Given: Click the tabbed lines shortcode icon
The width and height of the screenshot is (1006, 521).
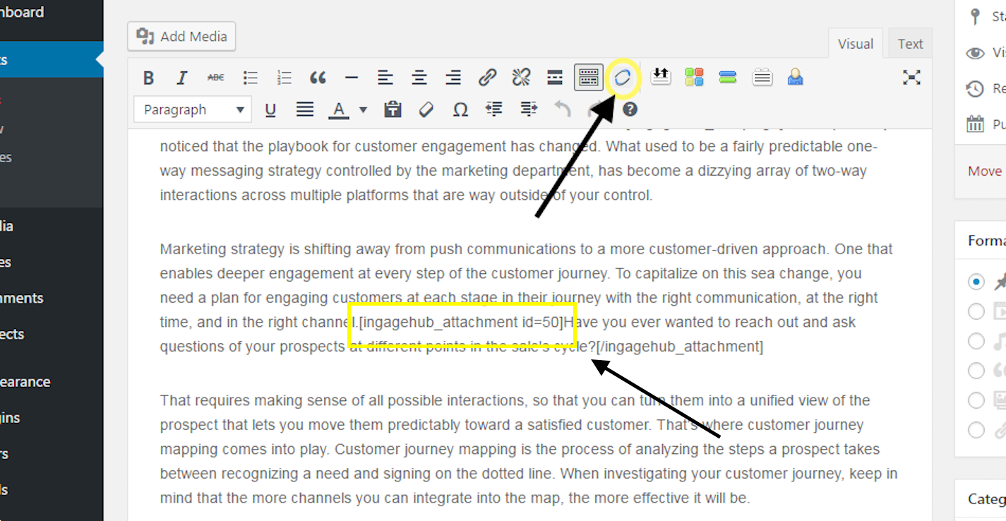Looking at the screenshot, I should pos(762,77).
